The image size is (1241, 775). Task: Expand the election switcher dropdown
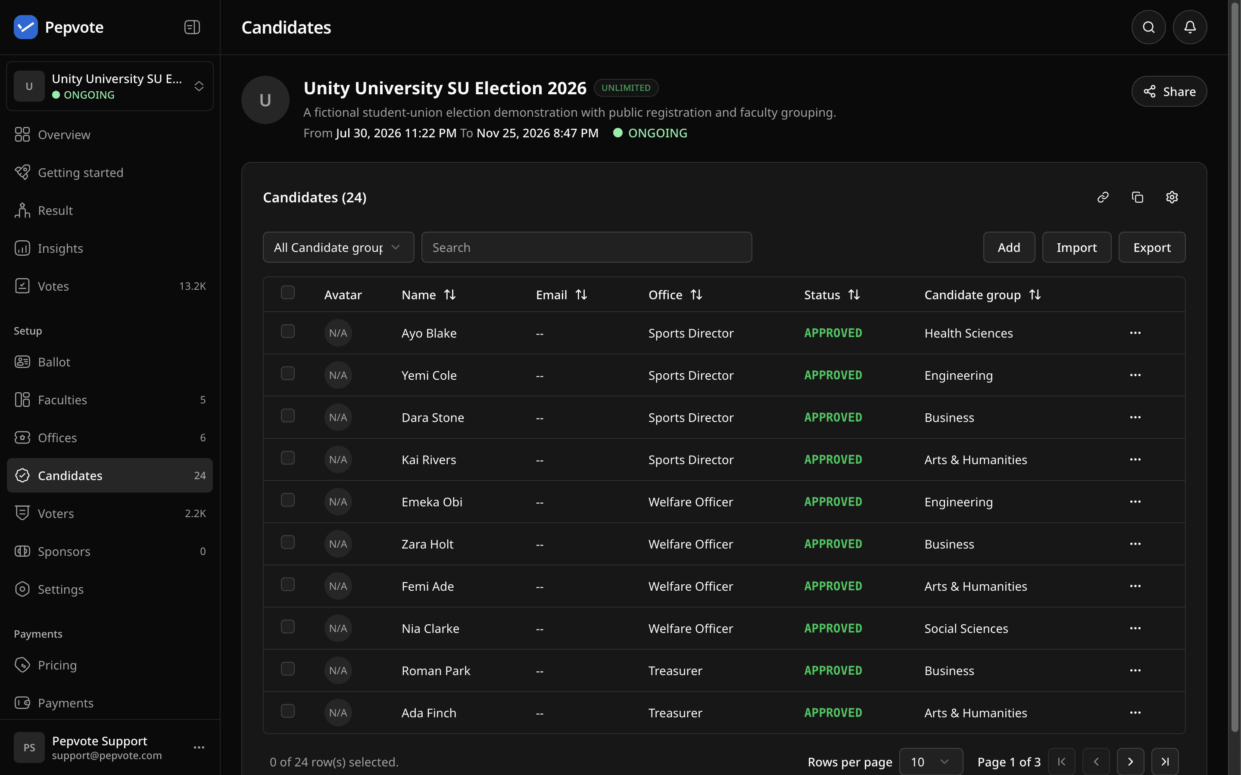point(110,86)
